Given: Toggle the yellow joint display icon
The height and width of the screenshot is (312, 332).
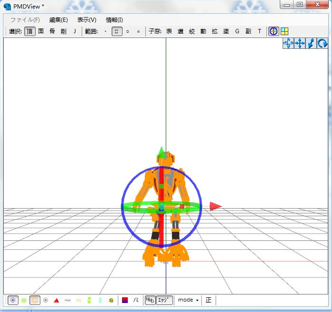Looking at the screenshot, I should click(x=111, y=300).
